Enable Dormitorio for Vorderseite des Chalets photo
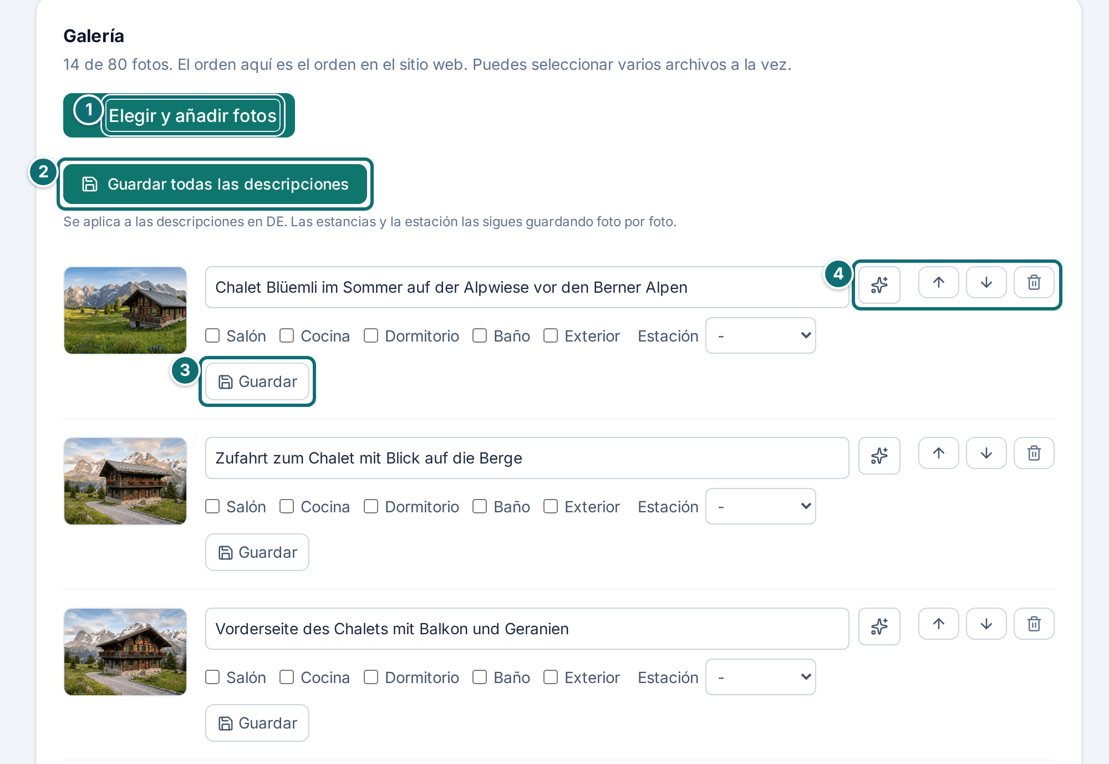 tap(371, 677)
